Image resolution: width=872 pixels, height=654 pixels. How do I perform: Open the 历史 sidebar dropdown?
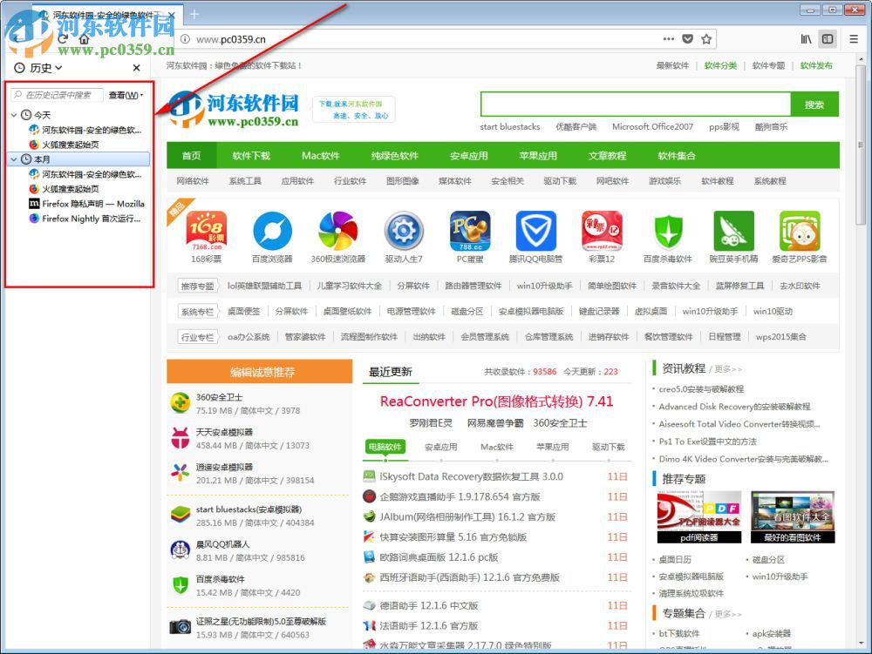coord(39,68)
